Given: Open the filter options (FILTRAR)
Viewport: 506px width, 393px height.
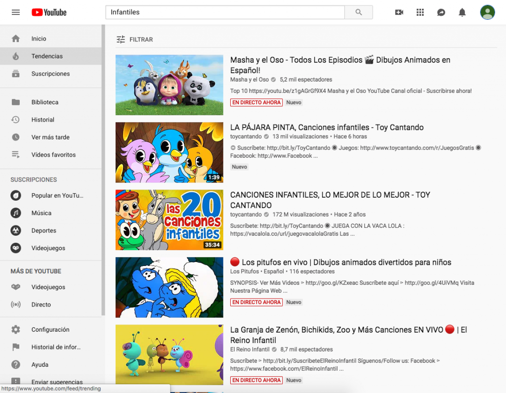Looking at the screenshot, I should (135, 40).
